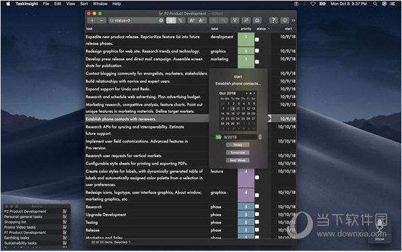Check status box for Upgrade Development task

(257, 214)
